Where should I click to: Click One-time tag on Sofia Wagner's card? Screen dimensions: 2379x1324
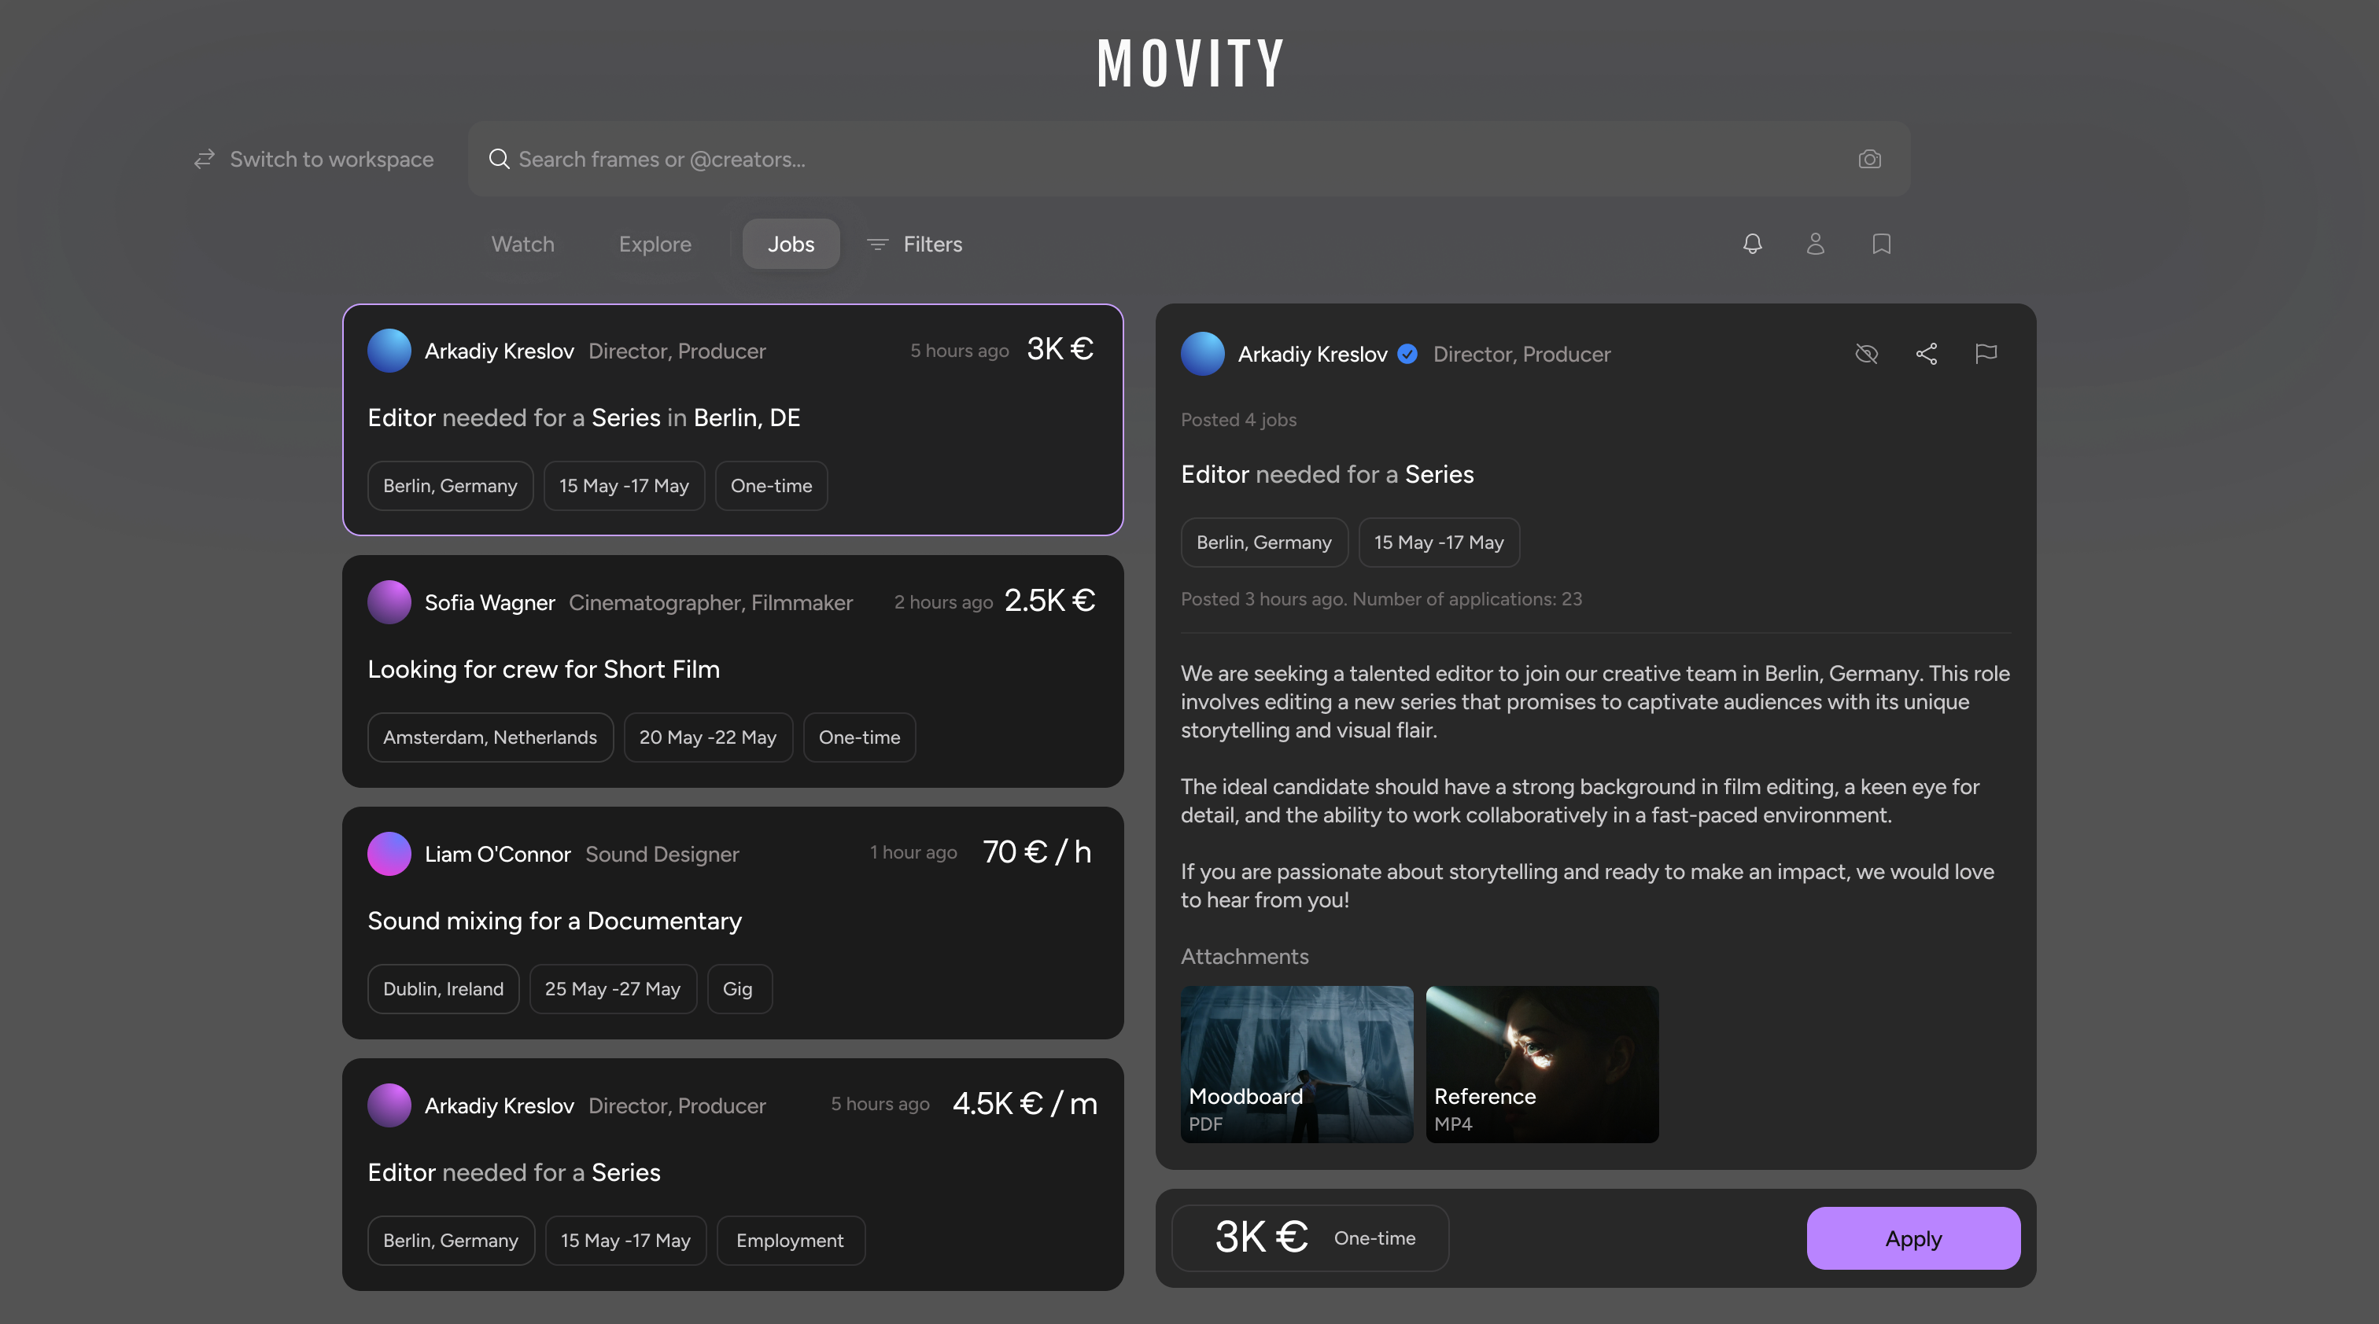tap(860, 737)
